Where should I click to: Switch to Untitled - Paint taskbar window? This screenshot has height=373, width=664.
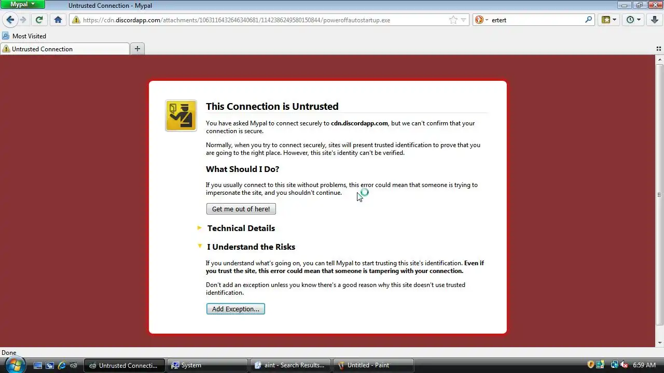point(374,365)
